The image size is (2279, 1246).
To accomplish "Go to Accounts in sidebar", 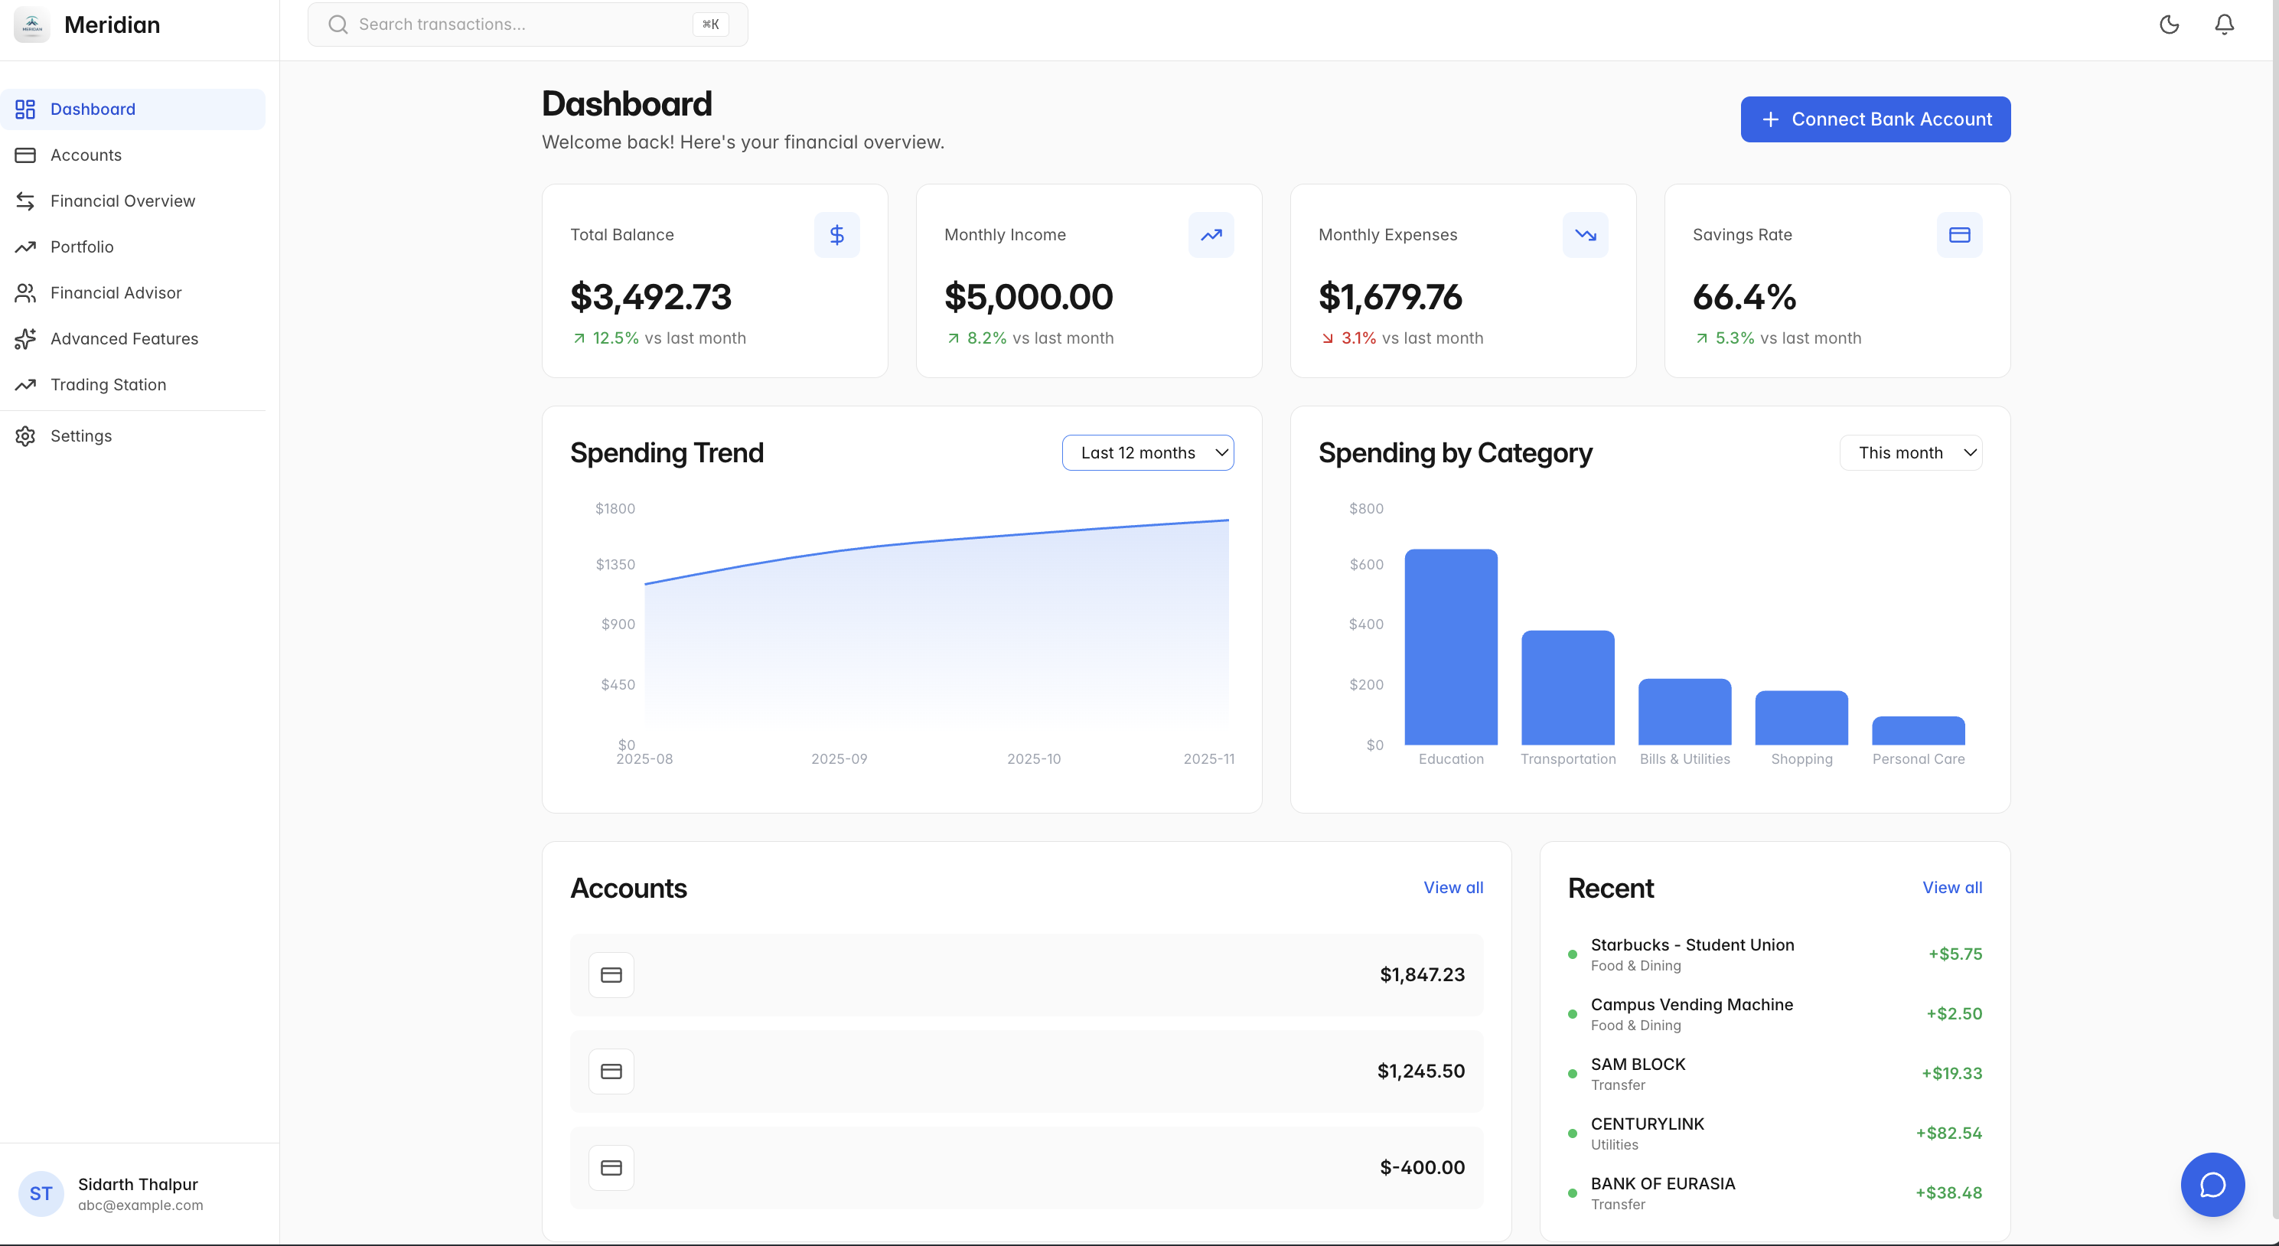I will [86, 155].
